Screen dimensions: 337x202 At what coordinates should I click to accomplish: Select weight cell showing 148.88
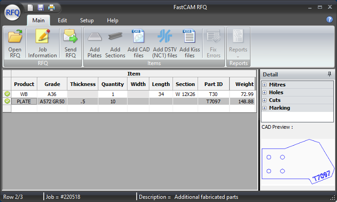[242, 101]
